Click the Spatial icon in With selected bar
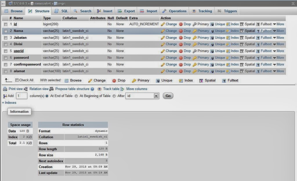 [201, 81]
